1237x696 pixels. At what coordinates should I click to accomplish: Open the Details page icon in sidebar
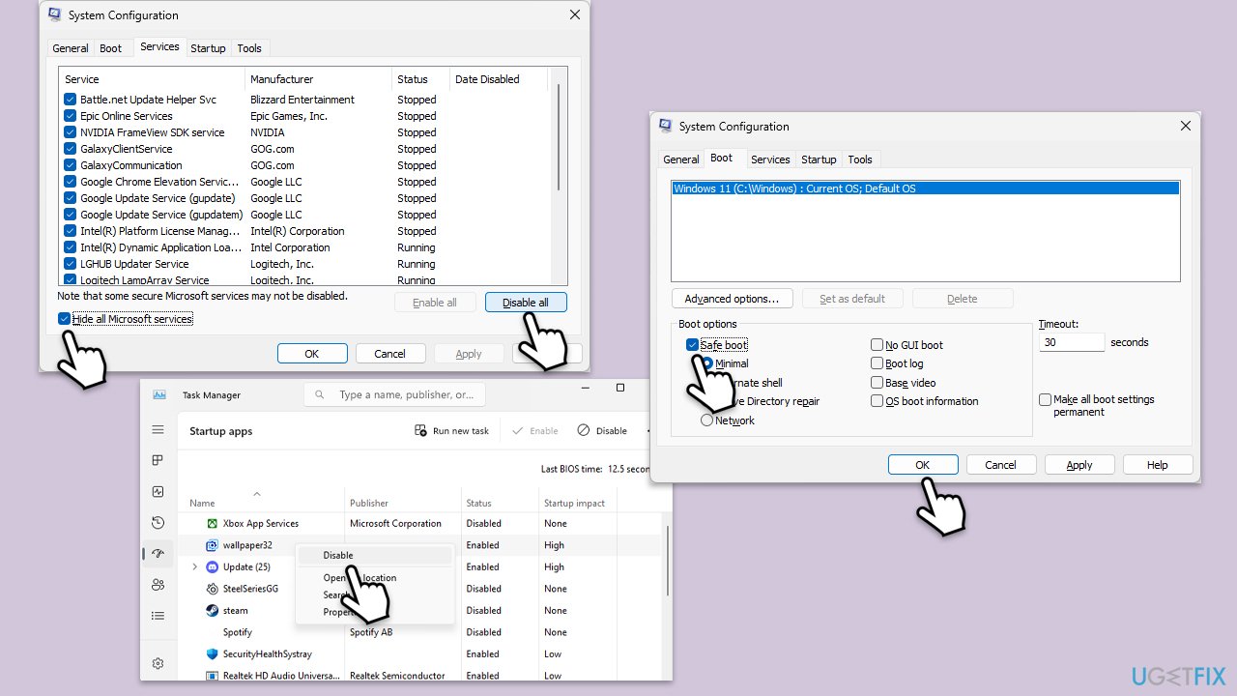pyautogui.click(x=158, y=616)
